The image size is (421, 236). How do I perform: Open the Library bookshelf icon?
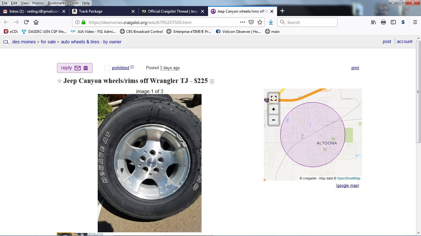[x=374, y=22]
